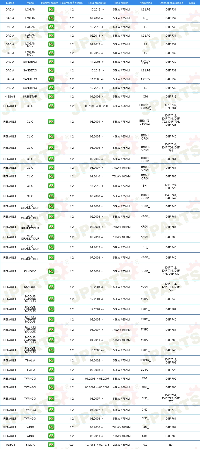Click production date 07.2010 ->

pyautogui.click(x=97, y=427)
